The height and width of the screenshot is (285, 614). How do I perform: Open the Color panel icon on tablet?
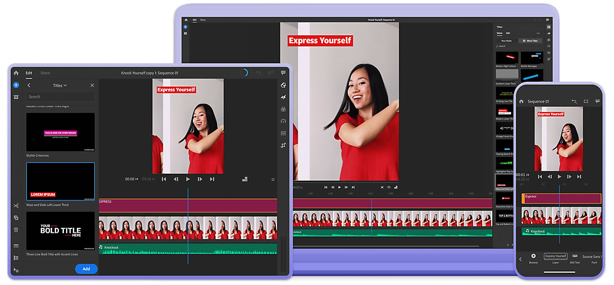(x=283, y=109)
